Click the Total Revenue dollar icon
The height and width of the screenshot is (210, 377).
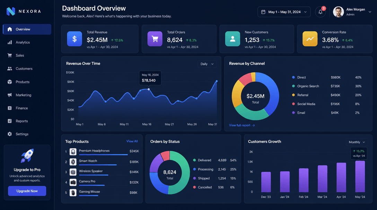click(x=74, y=39)
